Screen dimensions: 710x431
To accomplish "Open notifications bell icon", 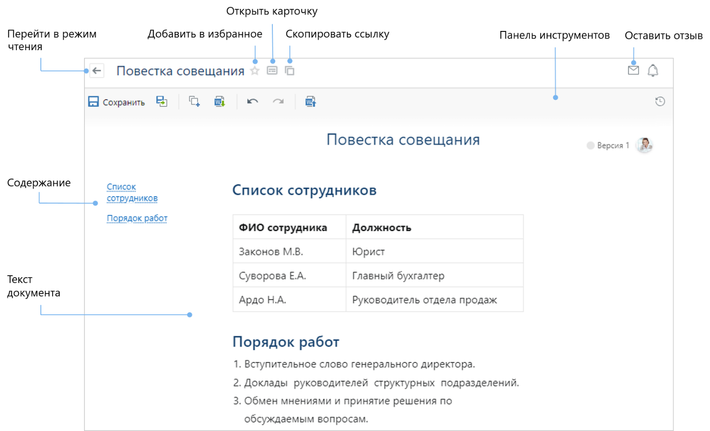I will click(653, 70).
